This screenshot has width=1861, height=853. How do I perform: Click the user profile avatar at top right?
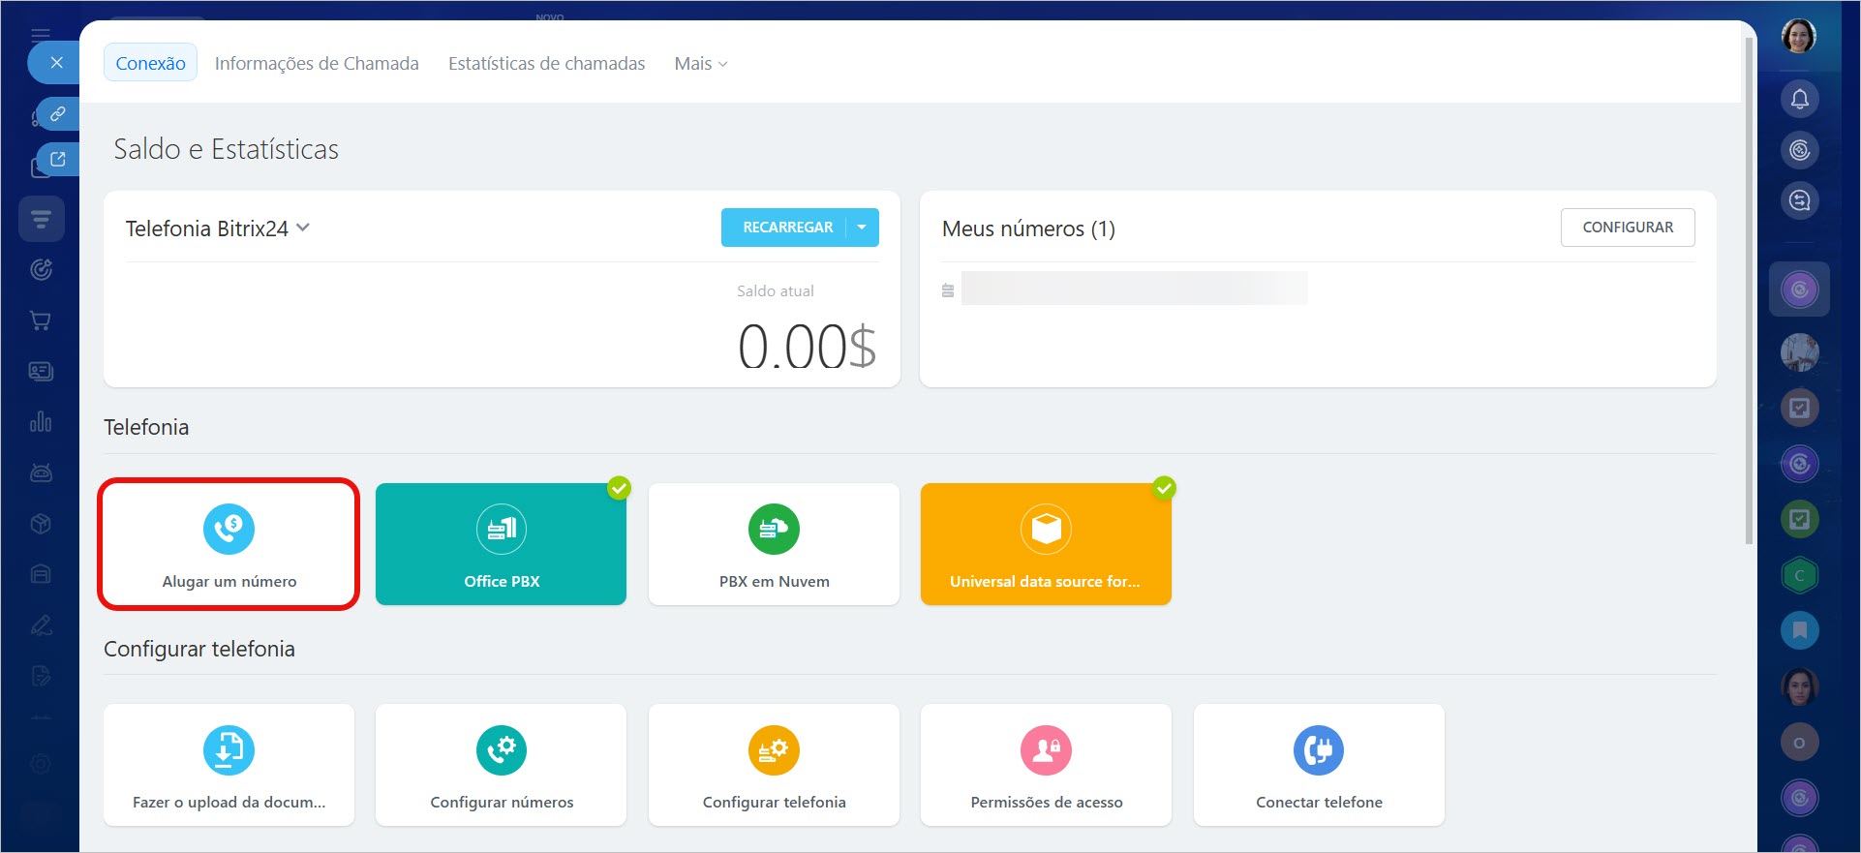tap(1798, 37)
